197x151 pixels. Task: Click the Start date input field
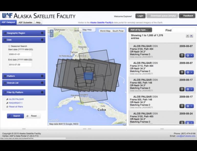click(20, 54)
